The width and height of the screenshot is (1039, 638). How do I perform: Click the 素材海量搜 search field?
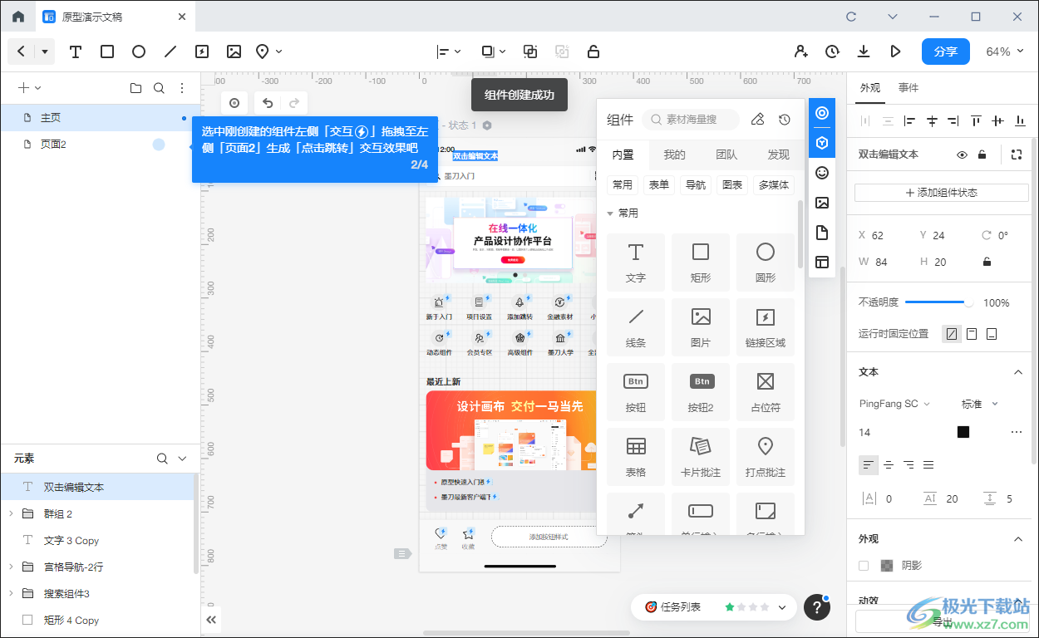pos(691,120)
